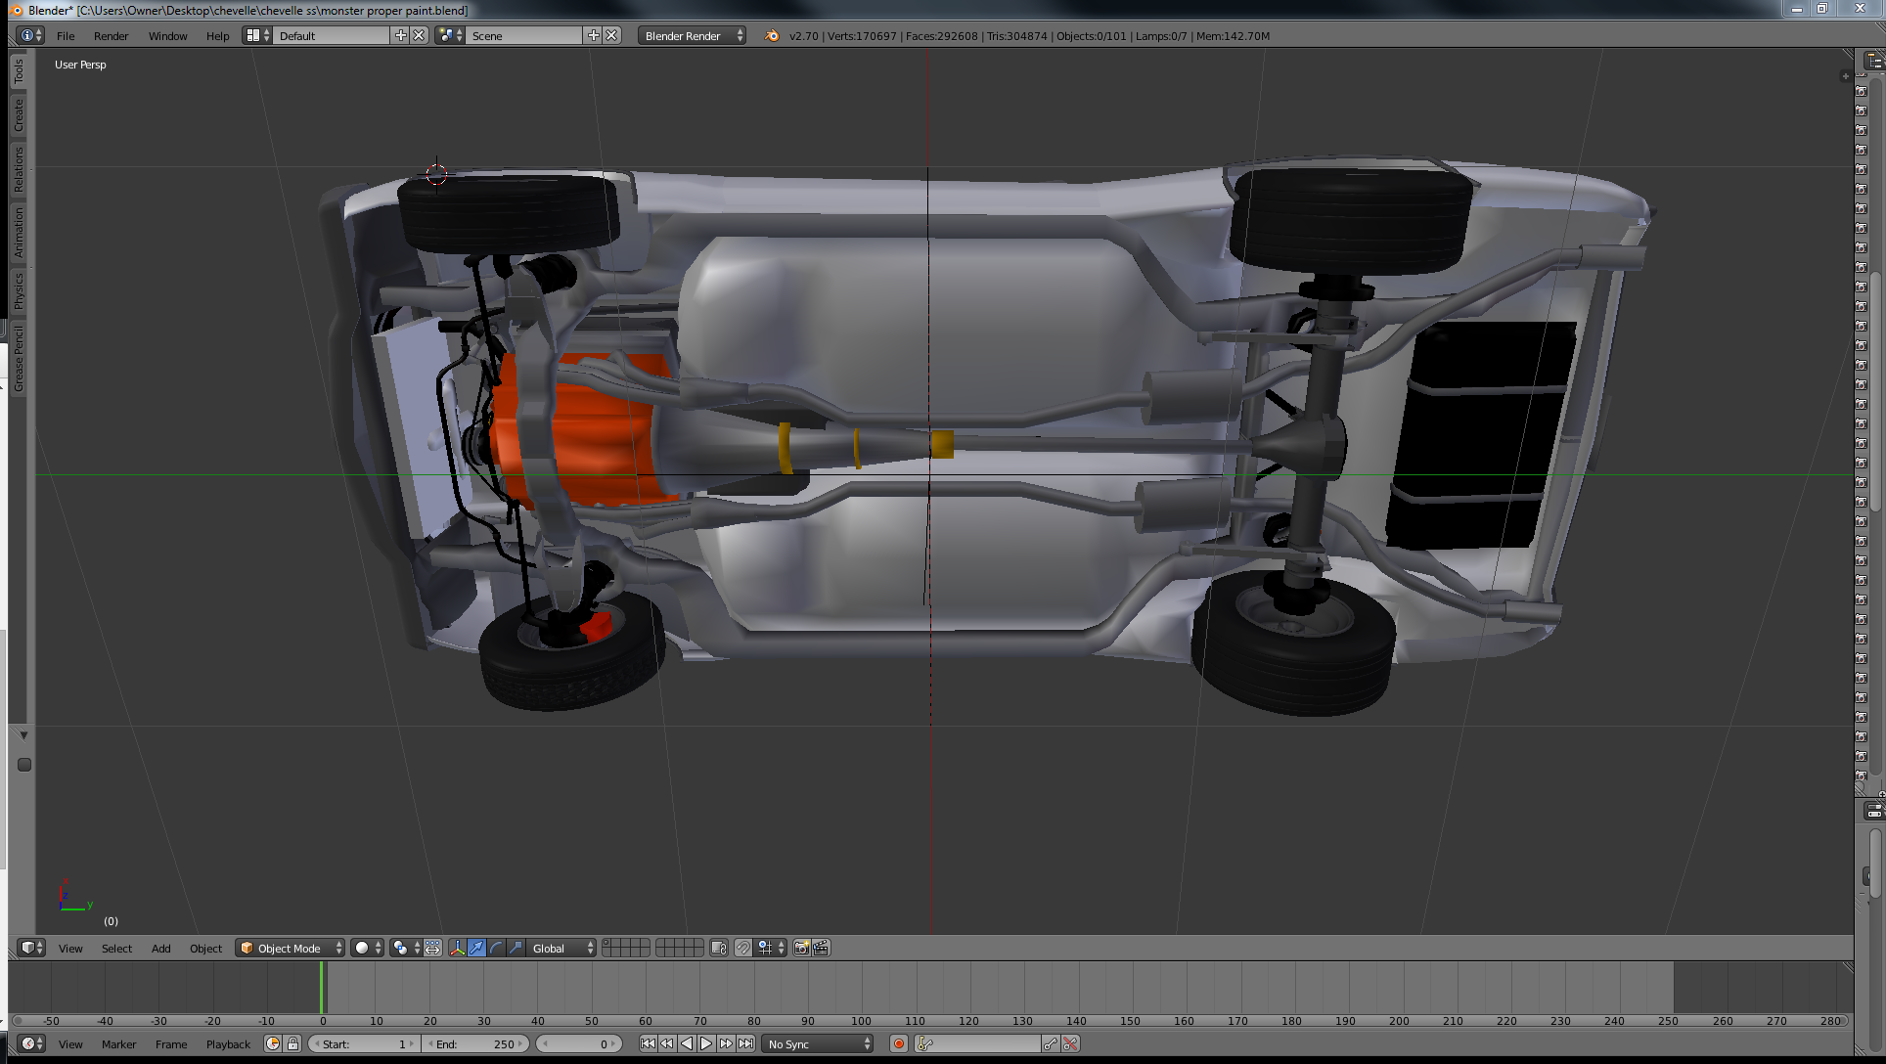Toggle snap during transform magnet button
The height and width of the screenshot is (1064, 1886).
(x=743, y=948)
